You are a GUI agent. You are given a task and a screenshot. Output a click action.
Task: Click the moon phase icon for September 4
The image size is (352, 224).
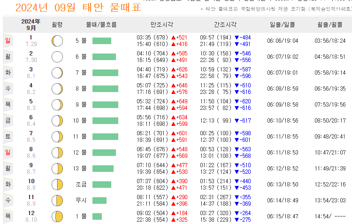click(57, 89)
